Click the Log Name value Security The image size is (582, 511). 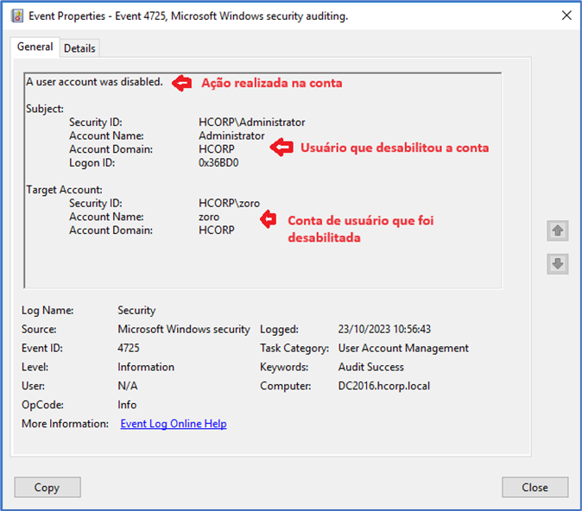(136, 310)
